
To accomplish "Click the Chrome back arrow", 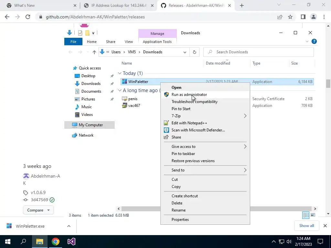I will [7, 17].
